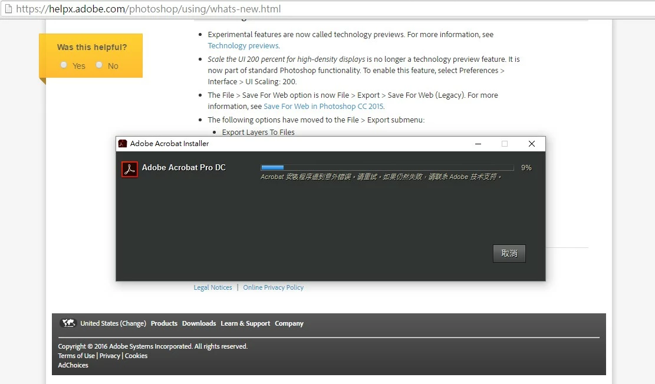655x384 pixels.
Task: Click the browser address bar URL
Action: click(x=149, y=9)
